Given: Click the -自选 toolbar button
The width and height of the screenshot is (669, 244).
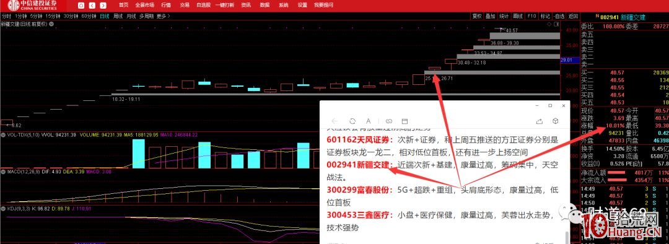Looking at the screenshot, I should point(559,16).
